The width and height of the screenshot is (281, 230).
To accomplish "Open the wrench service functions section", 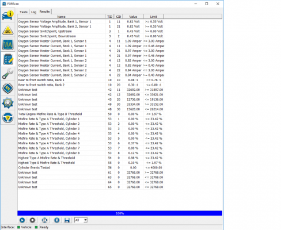I will [x=7, y=74].
